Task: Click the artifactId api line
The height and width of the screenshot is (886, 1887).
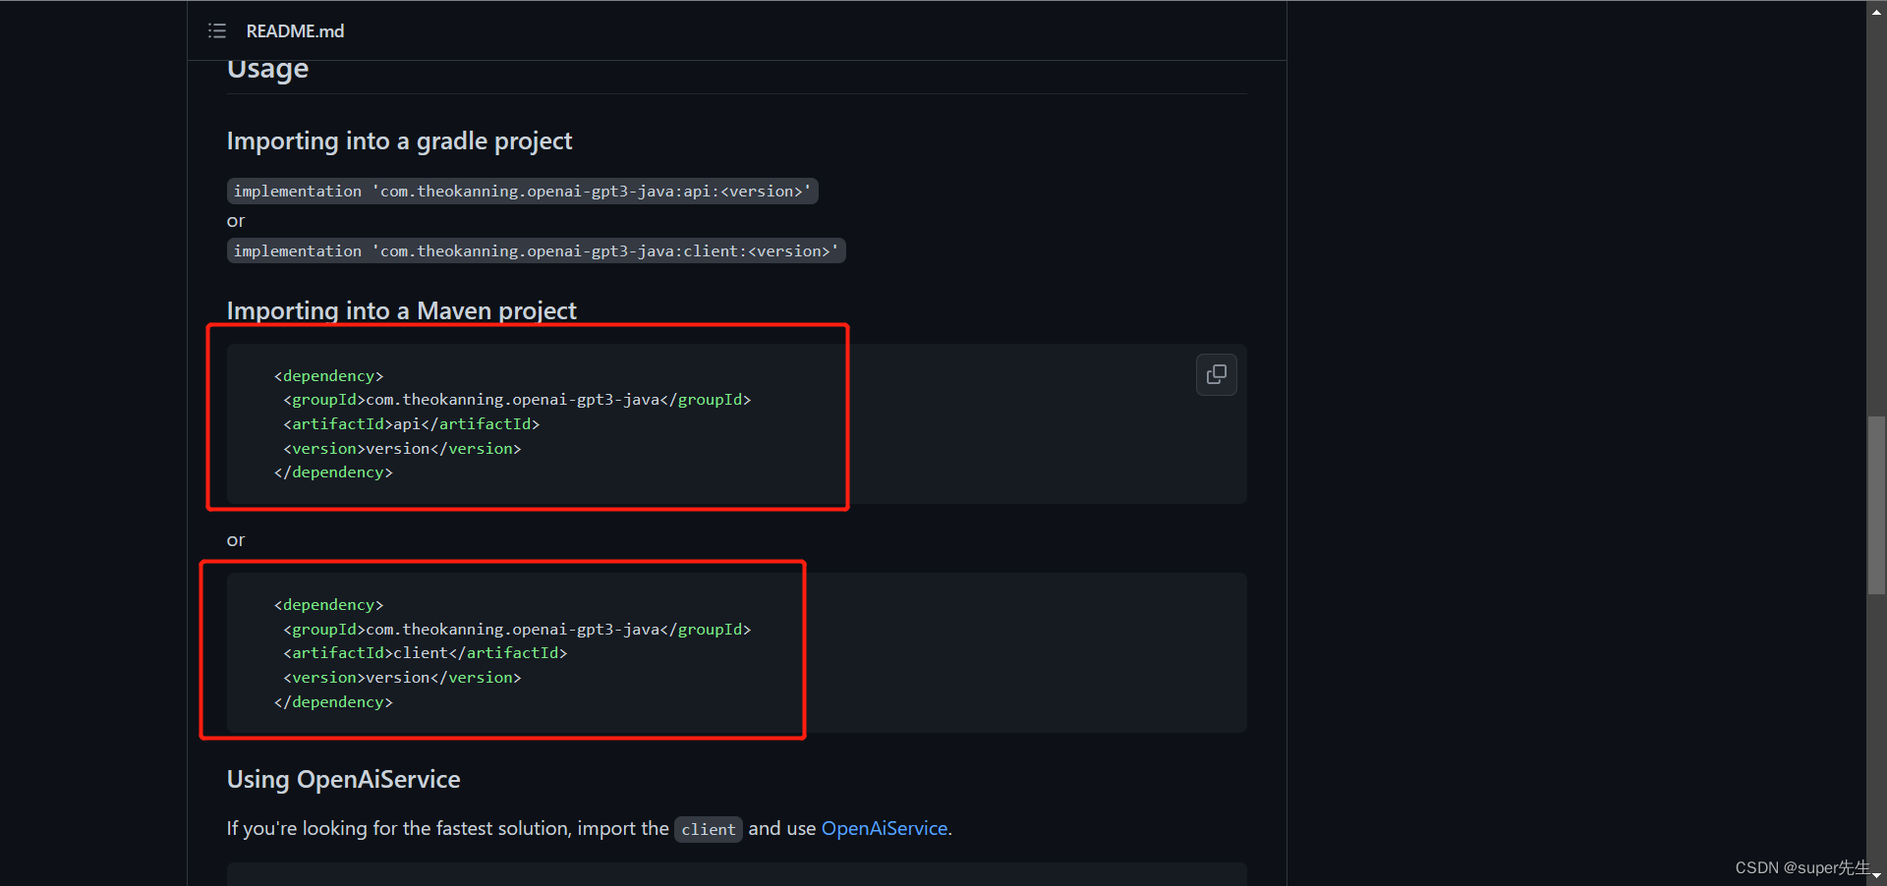Action: coord(412,424)
